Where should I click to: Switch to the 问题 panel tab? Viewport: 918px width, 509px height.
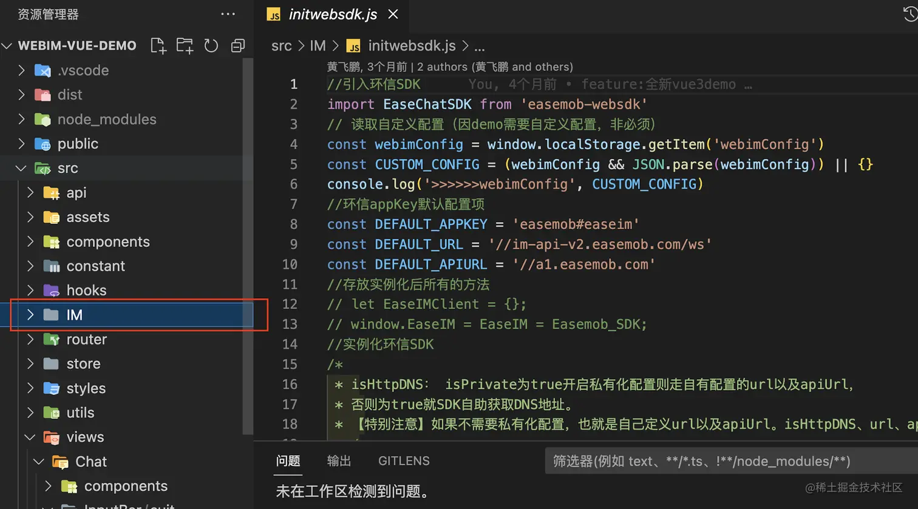(x=288, y=461)
